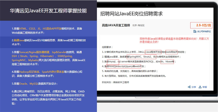The width and height of the screenshot is (218, 112).
Task: Click the 举报 link
Action: (205, 87)
